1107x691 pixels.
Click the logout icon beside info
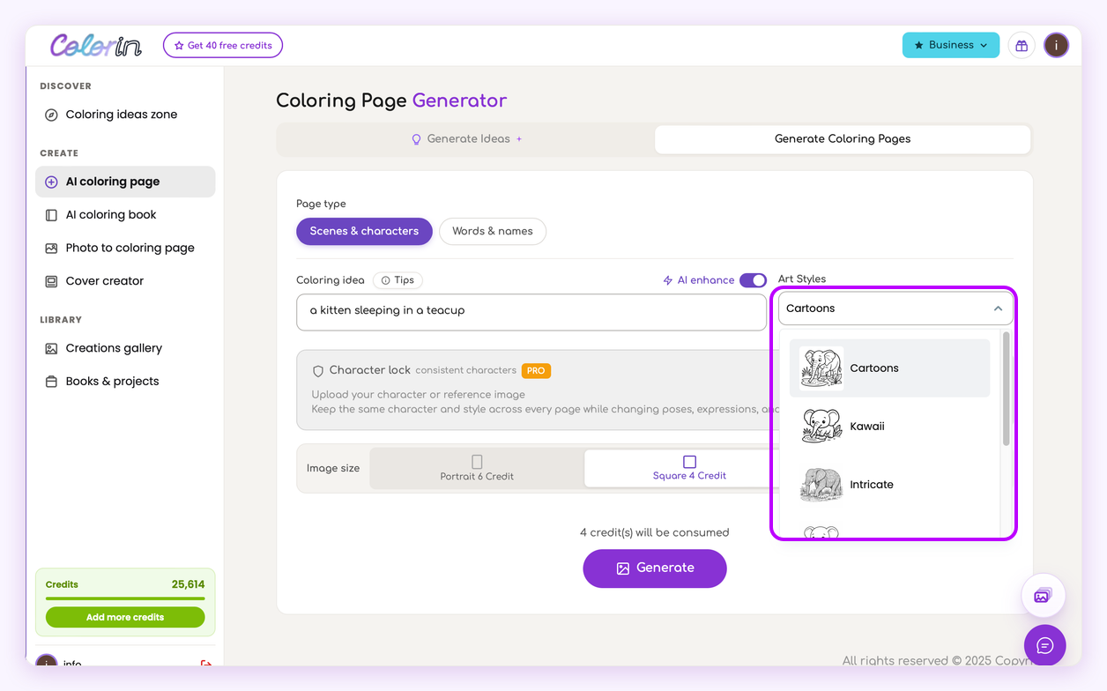point(206,663)
